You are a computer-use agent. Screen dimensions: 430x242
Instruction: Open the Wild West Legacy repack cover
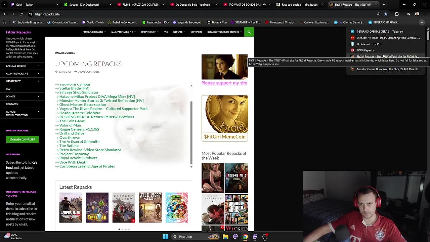point(150,208)
